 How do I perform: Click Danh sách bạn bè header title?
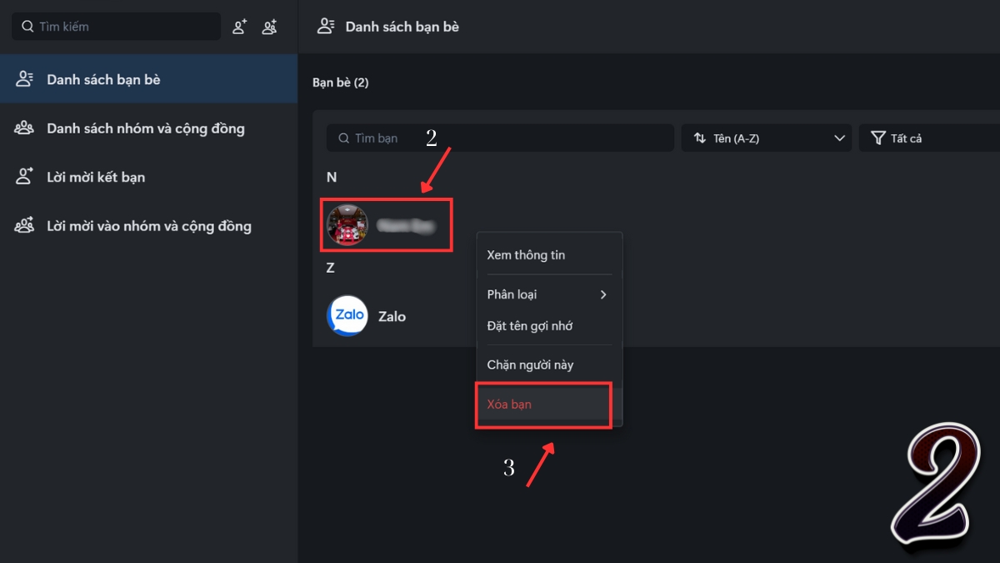402,27
